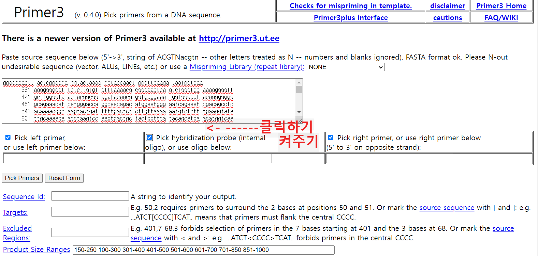Screen dimensions: 538x256
Task: Focus the right primer input field
Action: point(390,158)
